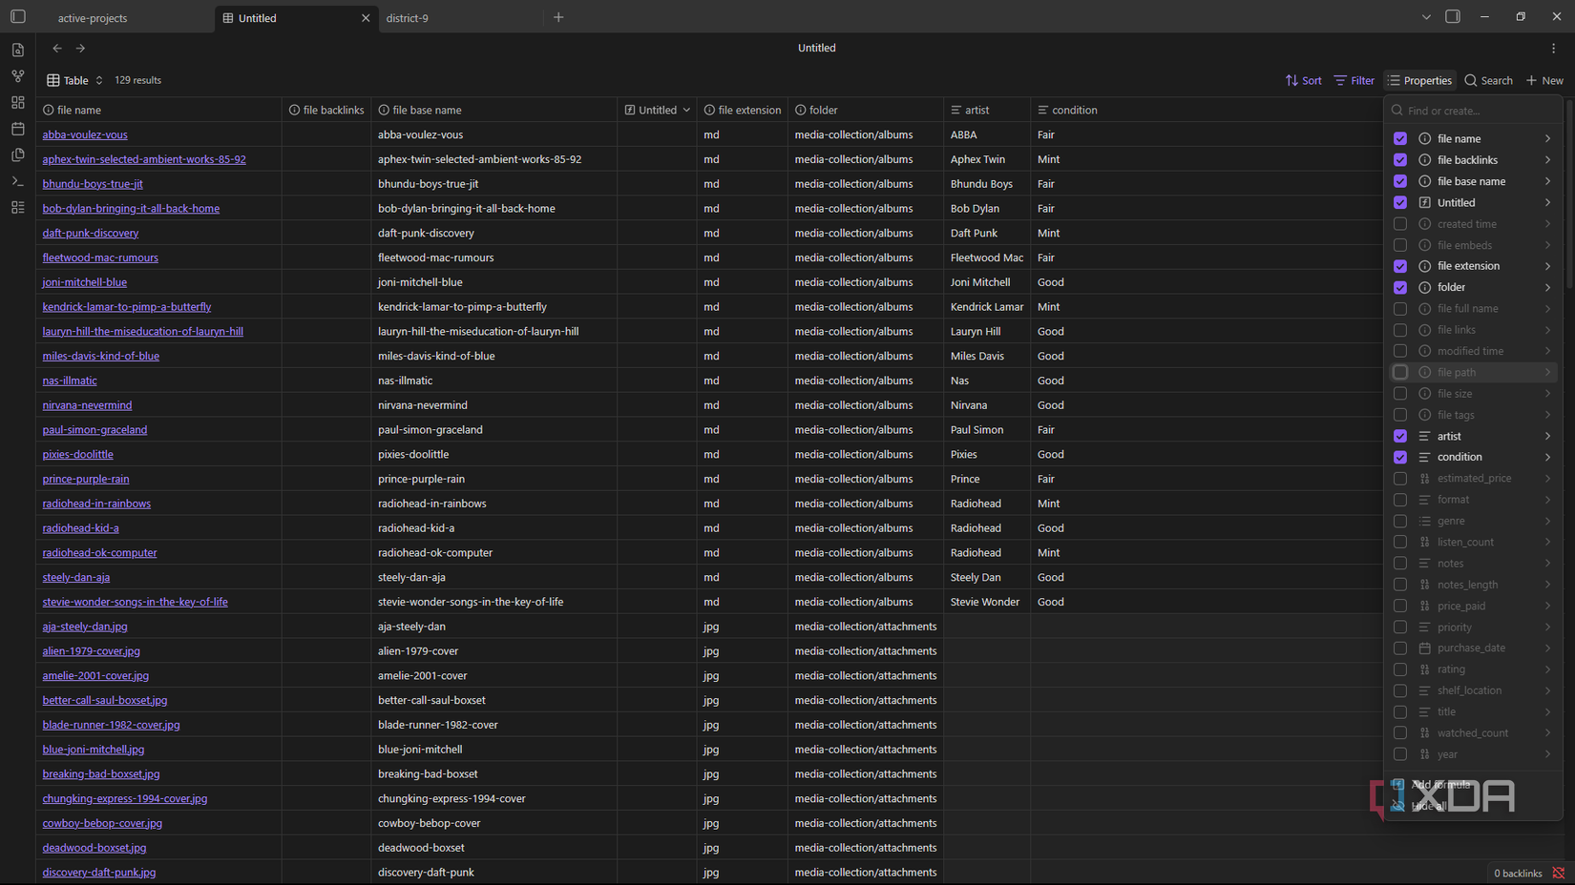Image resolution: width=1575 pixels, height=885 pixels.
Task: Click the sync status icon in status bar
Action: click(1559, 873)
